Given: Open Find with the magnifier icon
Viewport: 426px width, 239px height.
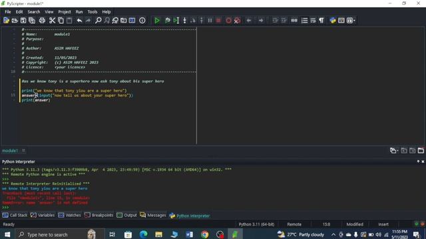Looking at the screenshot, I should 98,21.
